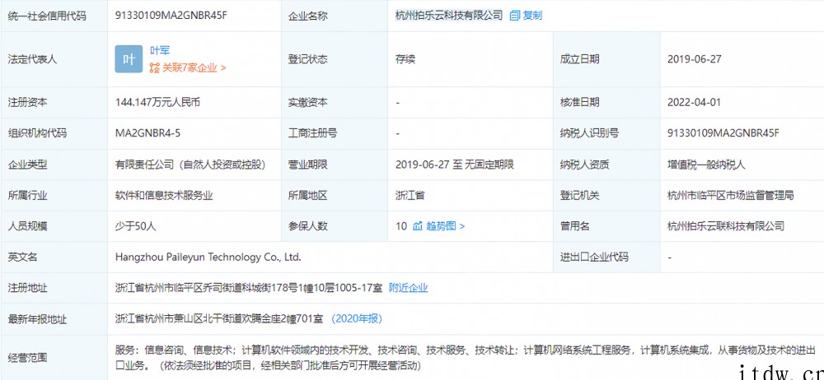The image size is (824, 380).
Task: Select company type 有限责任公司（自然人投资或控股）
Action: (190, 165)
